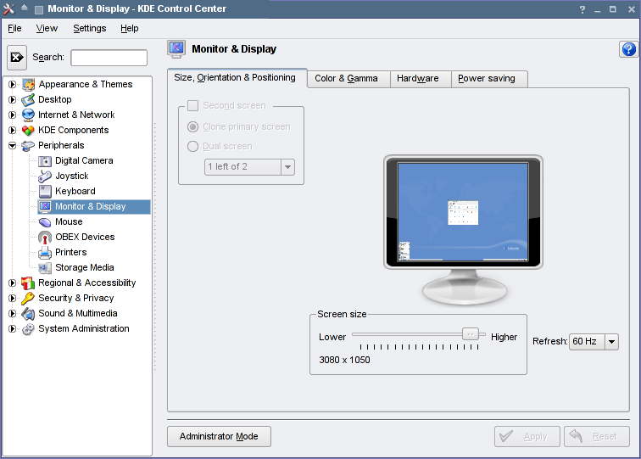
Task: Open the File menu
Action: [x=14, y=28]
